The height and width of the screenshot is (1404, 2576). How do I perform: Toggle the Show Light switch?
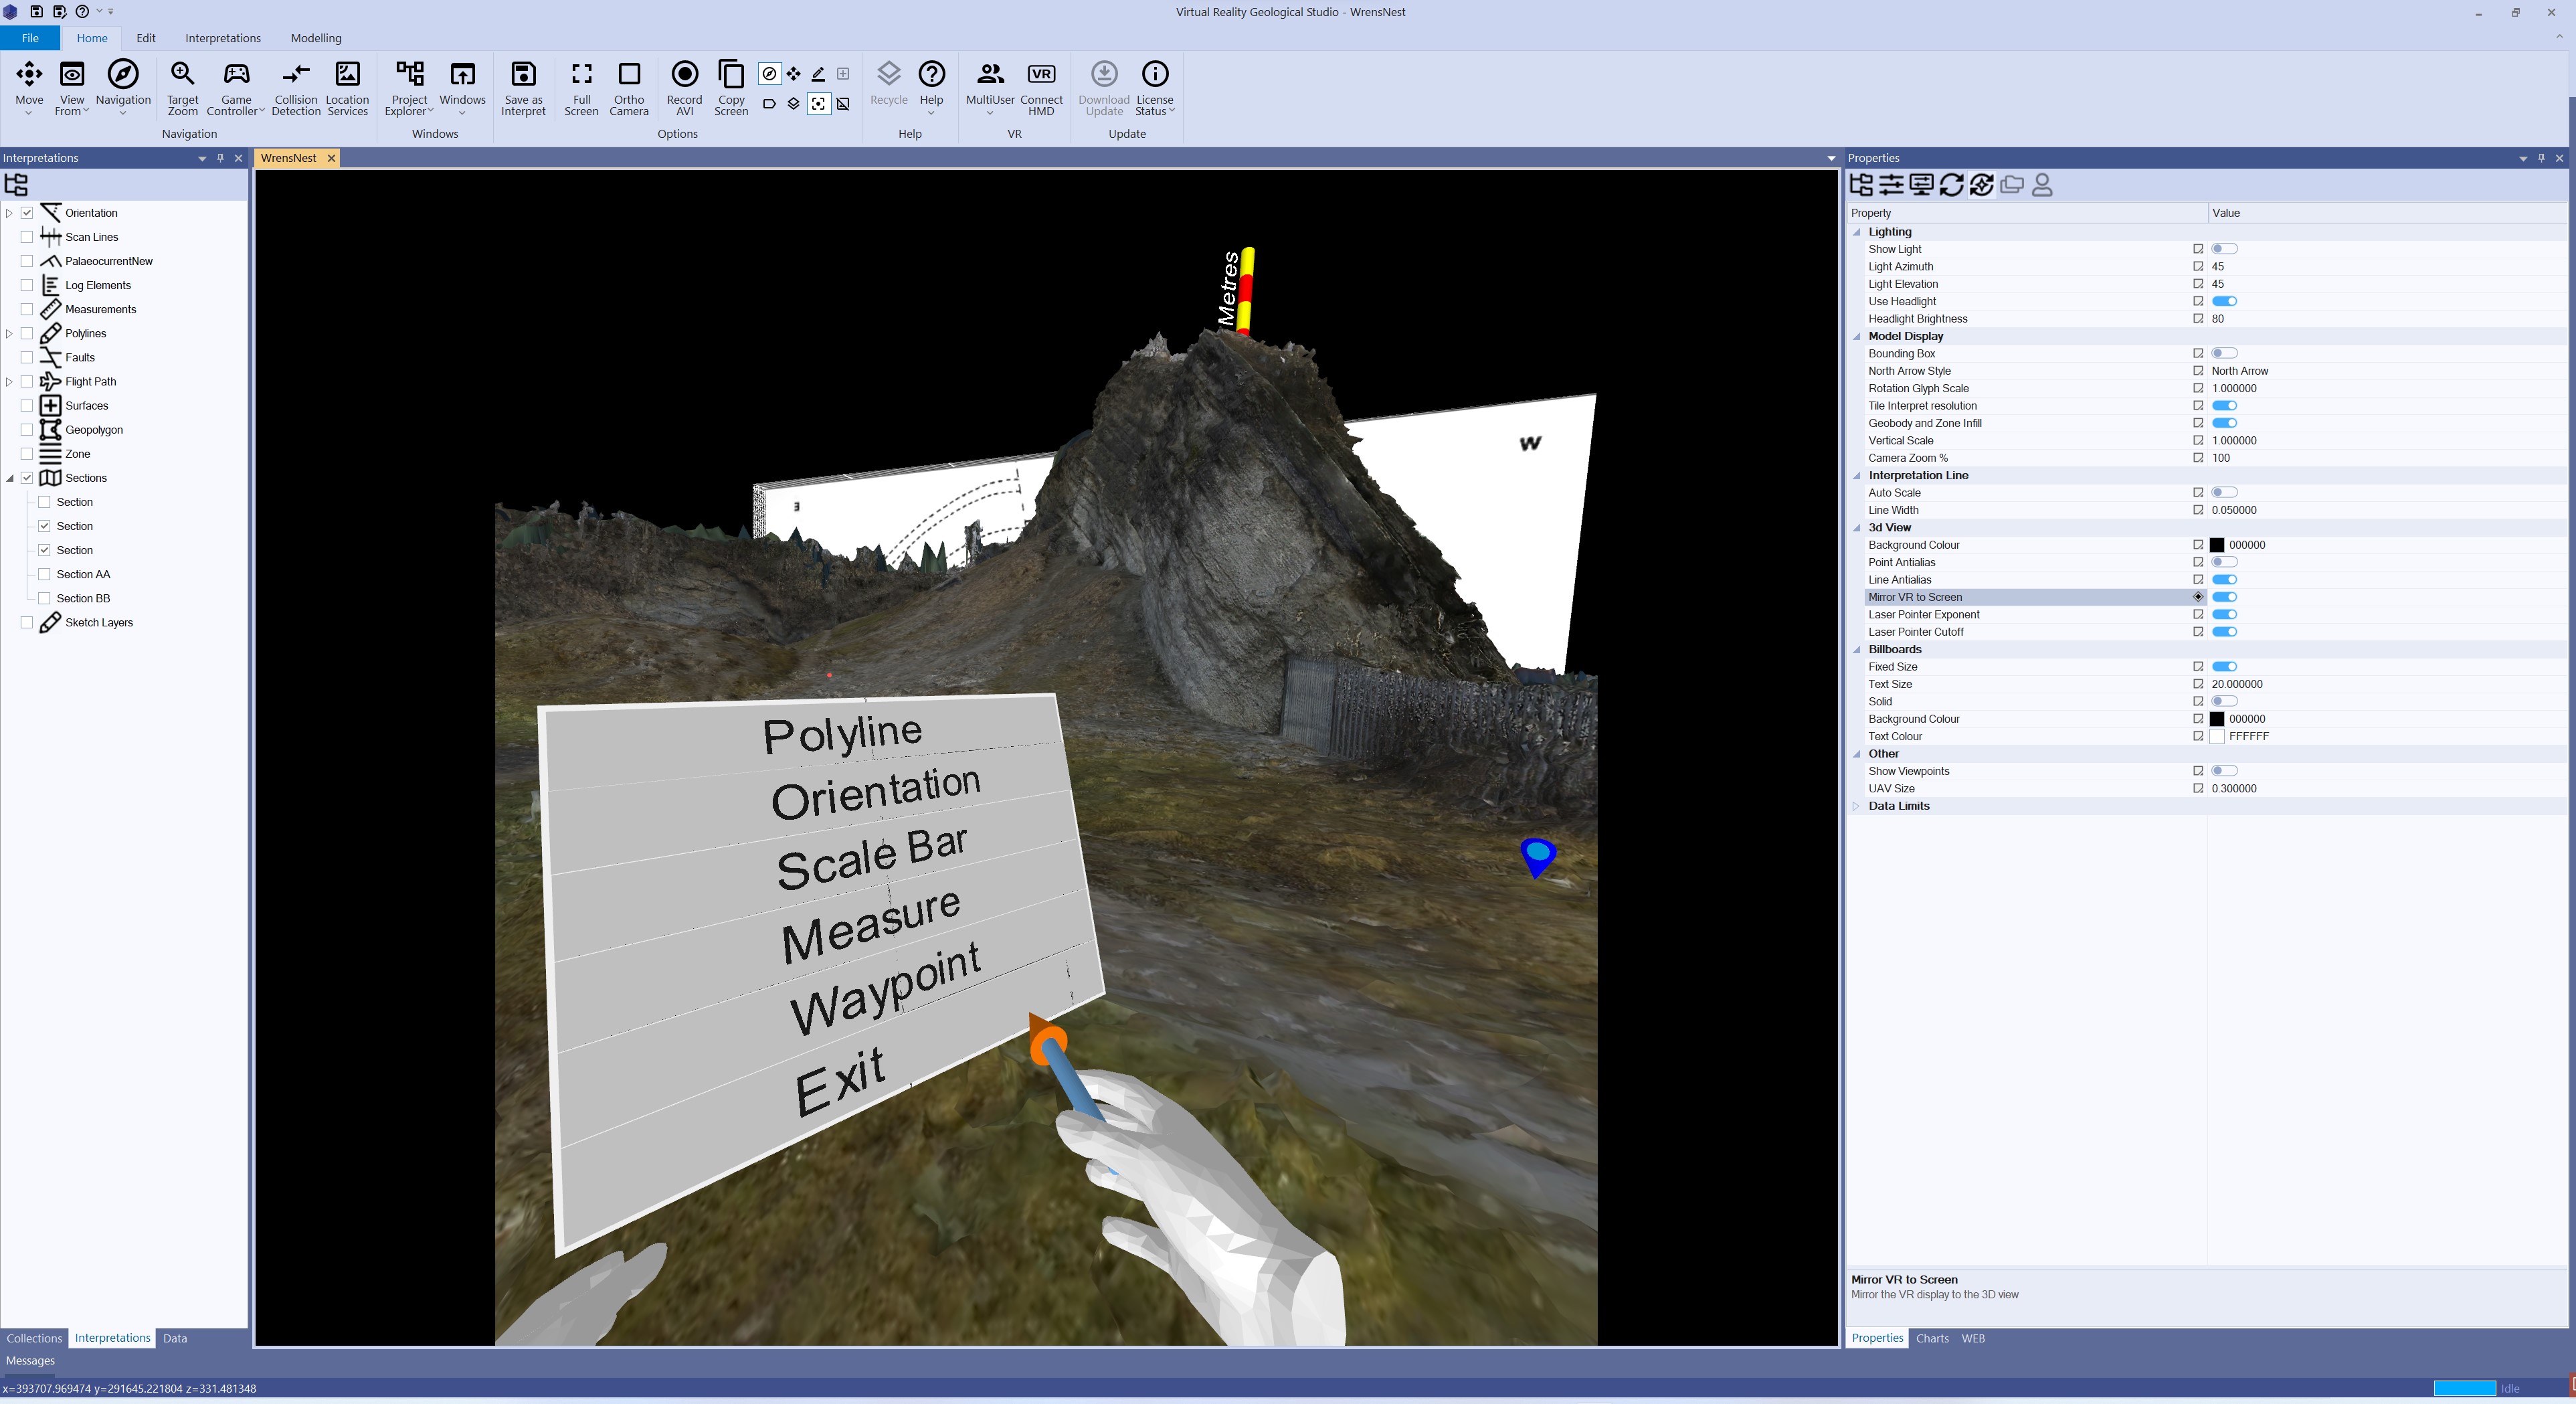2224,249
